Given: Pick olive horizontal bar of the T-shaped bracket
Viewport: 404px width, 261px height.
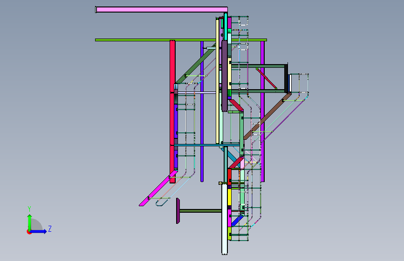Looking at the screenshot, I should click(x=200, y=211).
